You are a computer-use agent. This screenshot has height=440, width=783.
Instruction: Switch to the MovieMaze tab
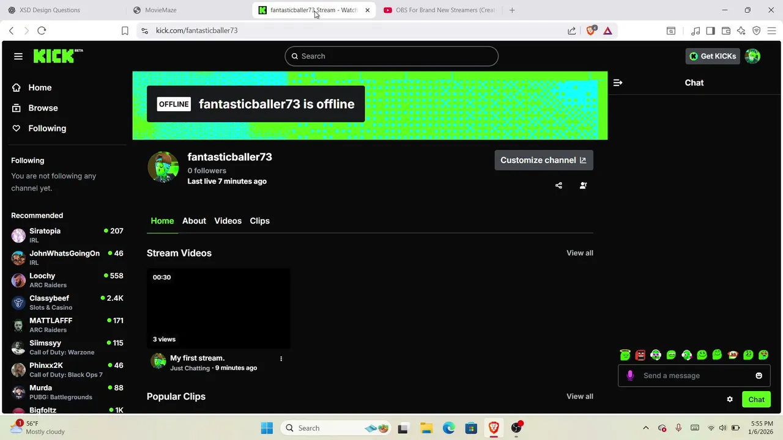coord(190,10)
